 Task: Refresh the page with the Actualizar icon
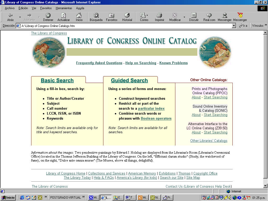click(x=63, y=17)
